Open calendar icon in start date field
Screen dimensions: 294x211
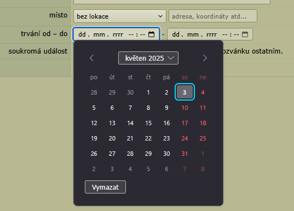pos(151,34)
